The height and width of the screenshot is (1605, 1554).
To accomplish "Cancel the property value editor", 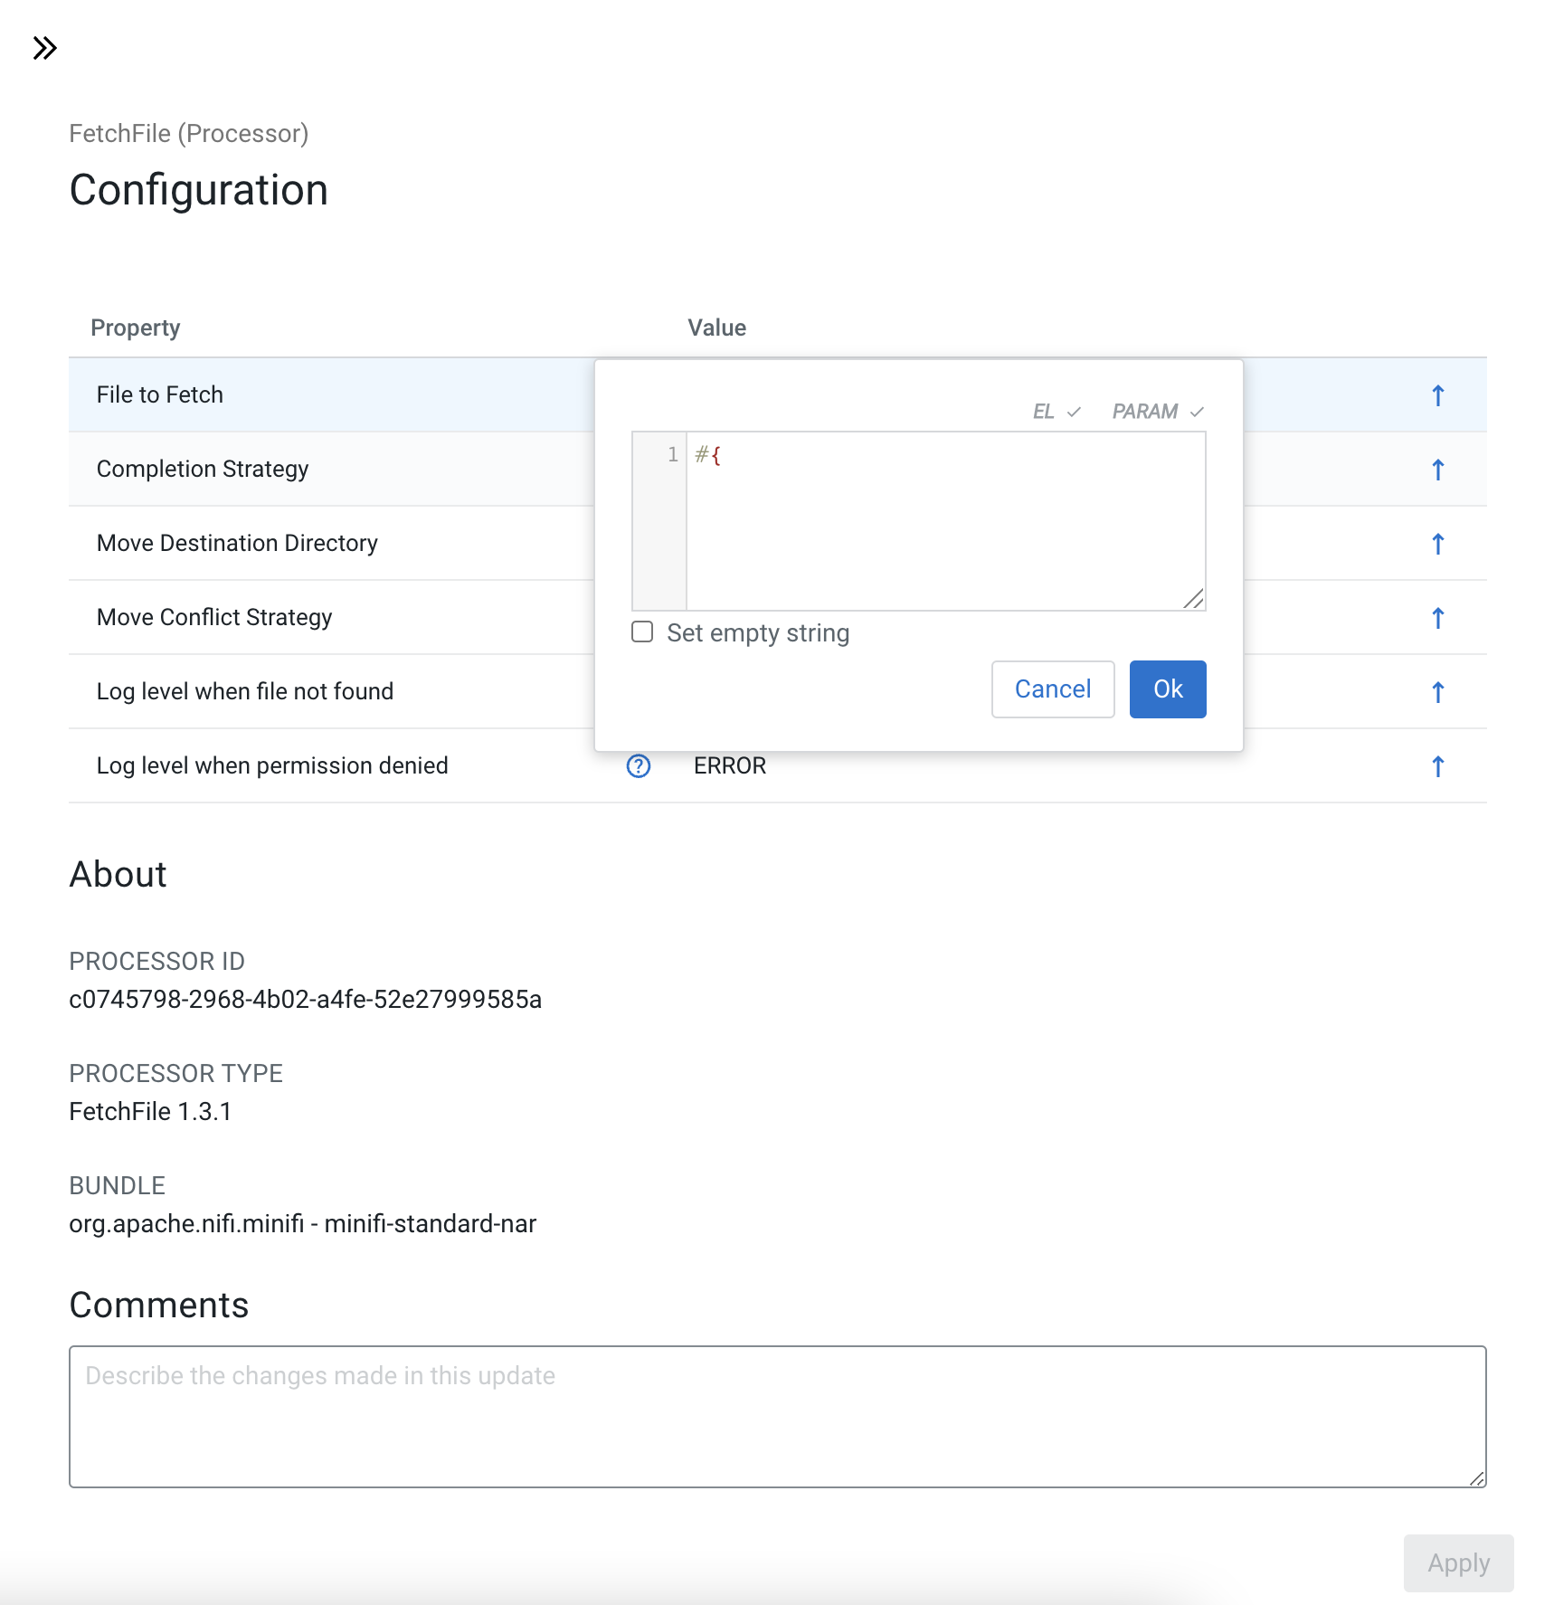I will click(x=1052, y=689).
